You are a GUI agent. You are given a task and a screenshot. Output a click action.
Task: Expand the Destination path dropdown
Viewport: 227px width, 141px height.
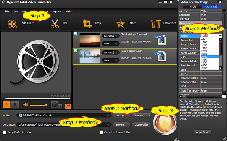(x=108, y=124)
